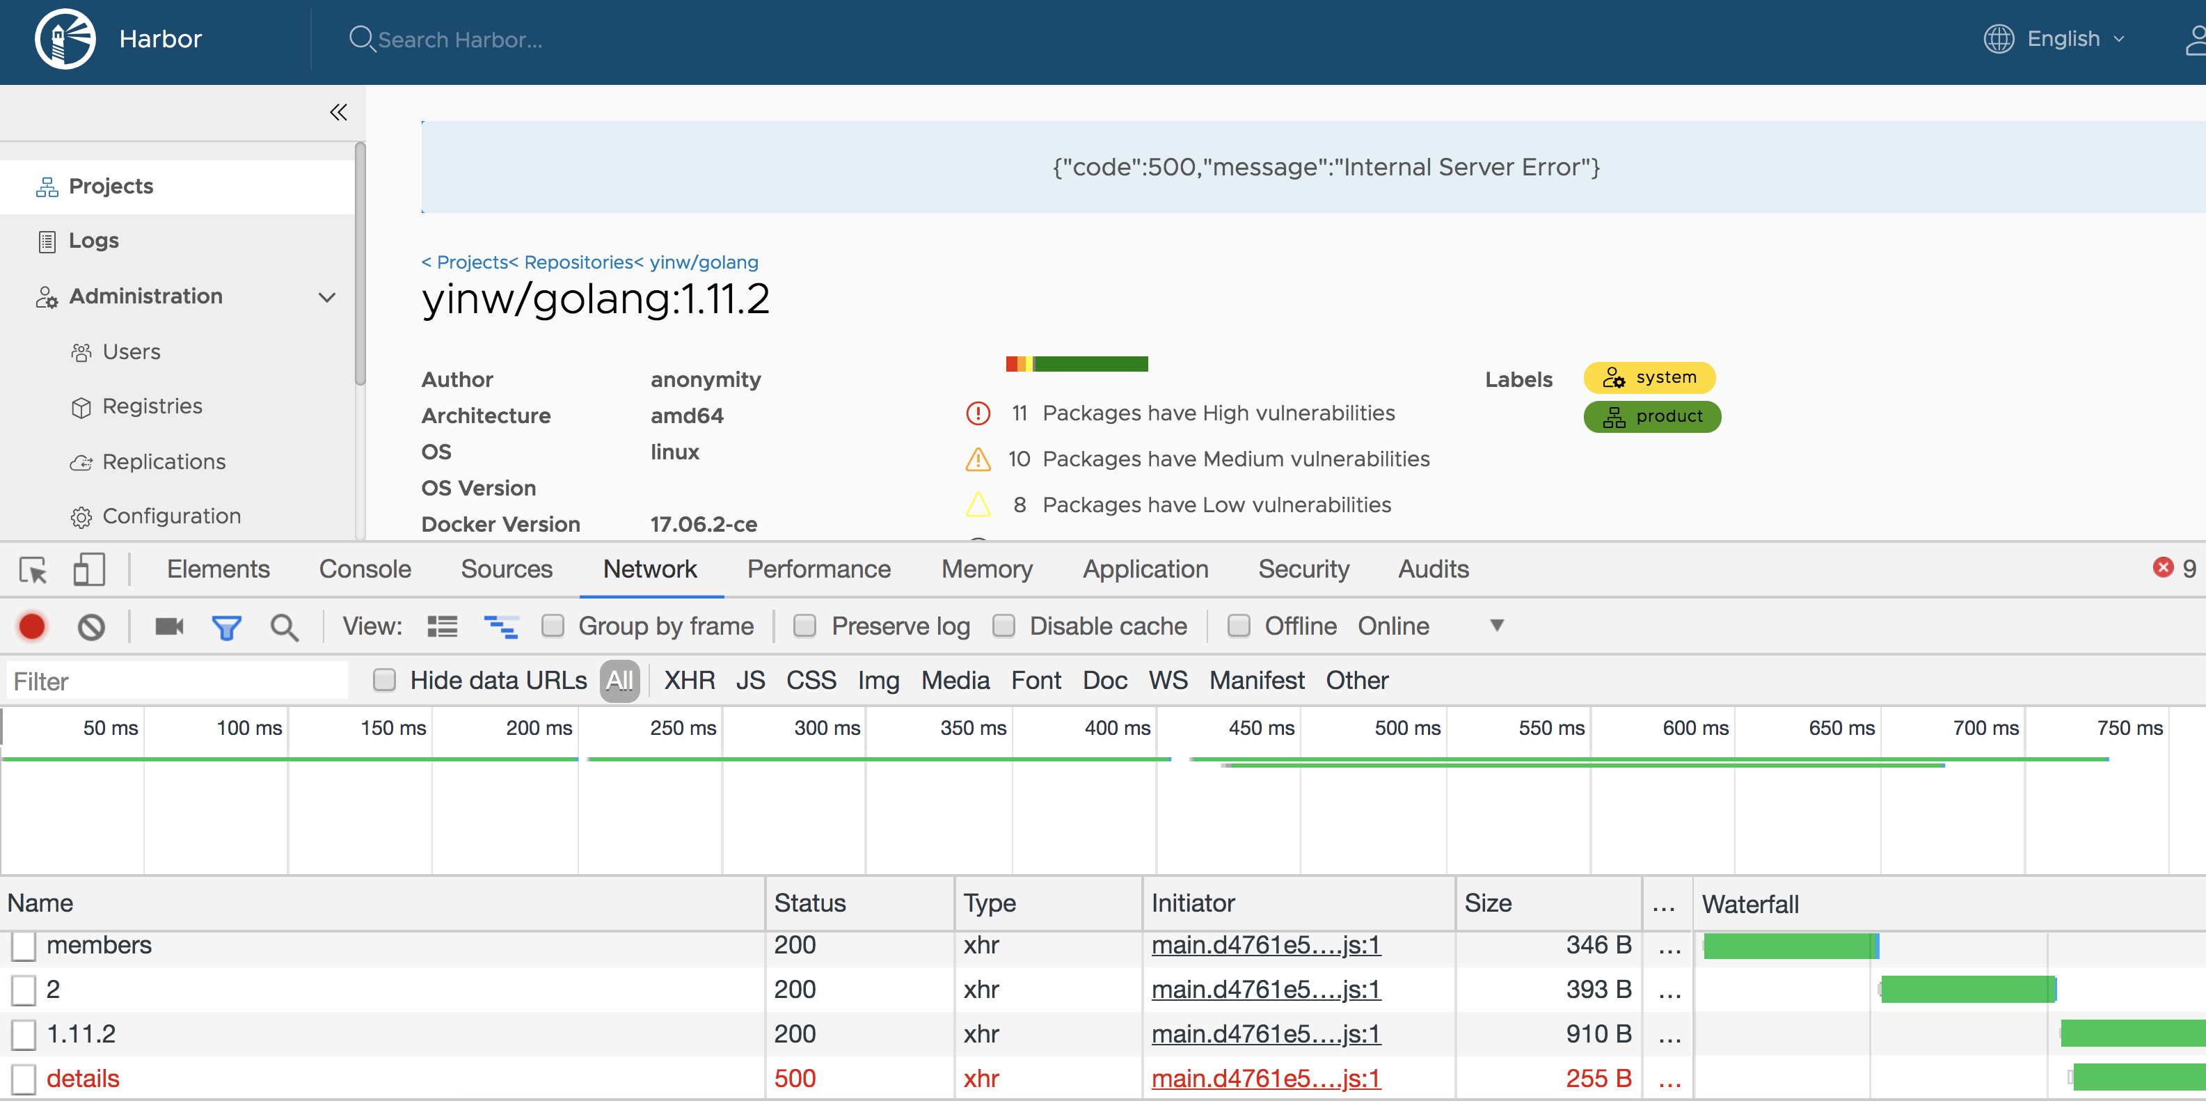Search within network requests
The image size is (2206, 1101).
point(285,626)
